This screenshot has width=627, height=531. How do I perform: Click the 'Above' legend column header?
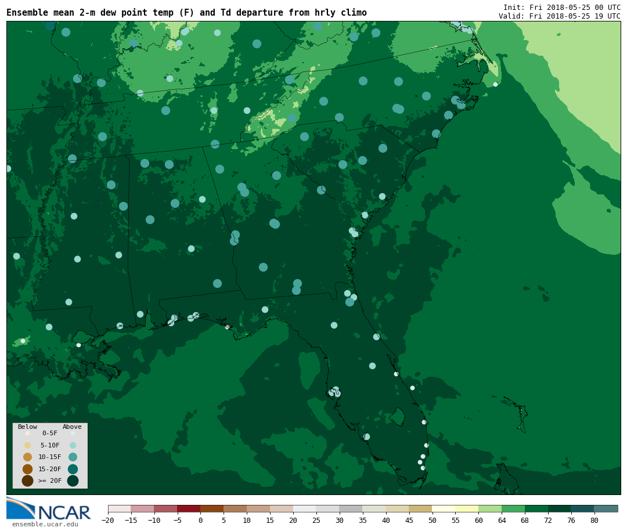point(72,427)
